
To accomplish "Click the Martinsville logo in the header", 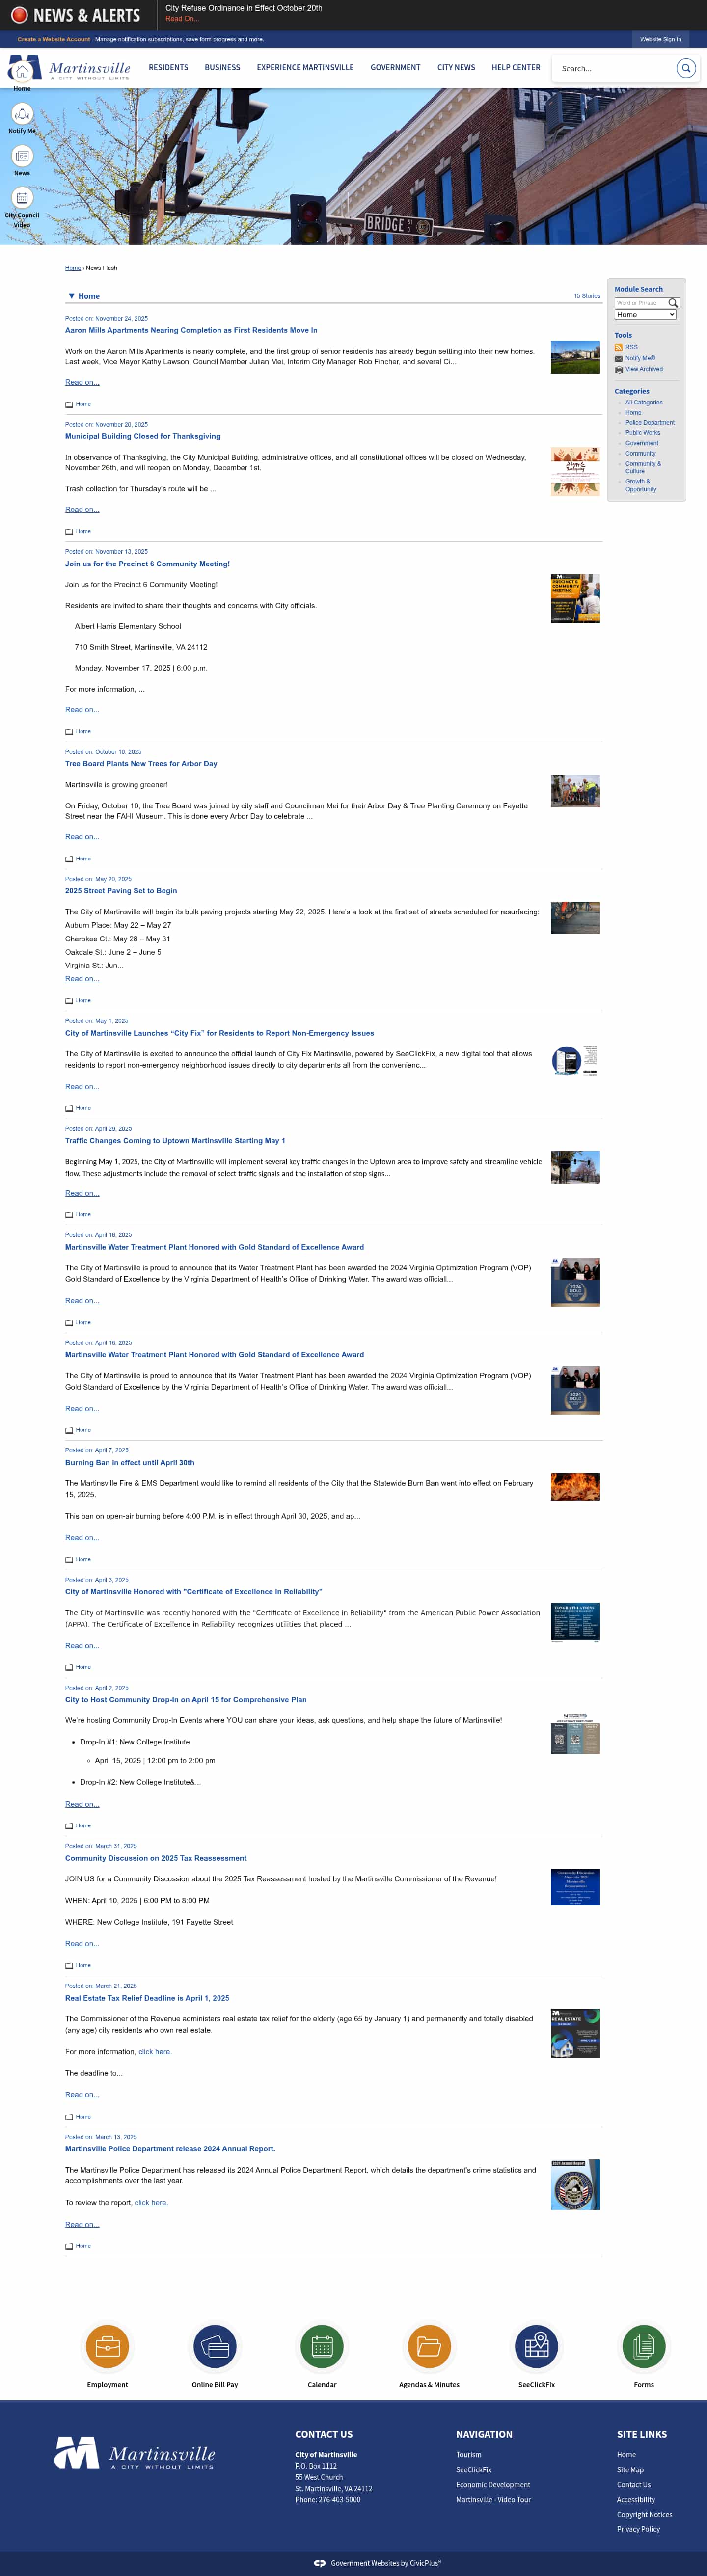I will 69,68.
